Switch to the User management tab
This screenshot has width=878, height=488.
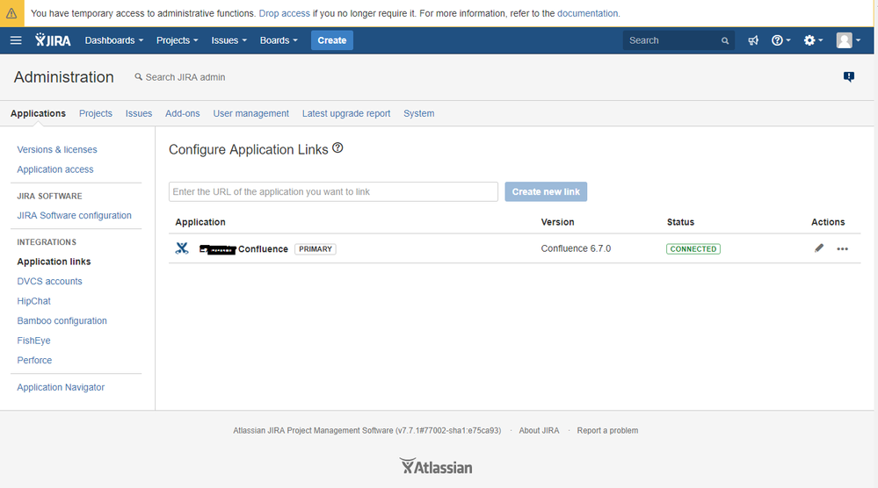(x=250, y=113)
